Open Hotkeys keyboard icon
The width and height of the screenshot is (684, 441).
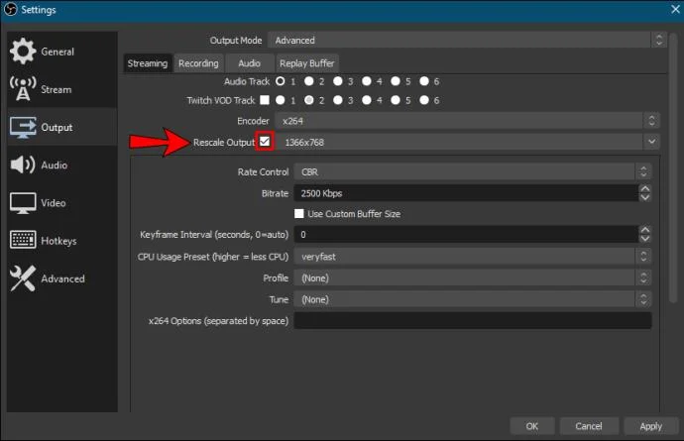[x=23, y=241]
